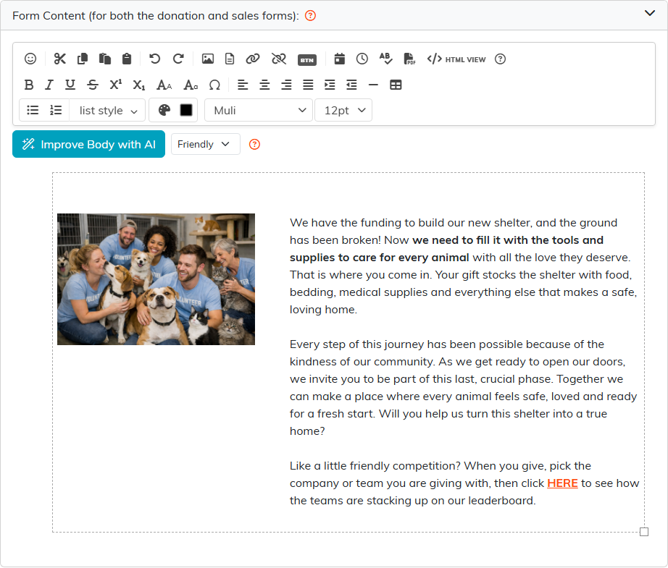This screenshot has width=668, height=568.
Task: Click the PDF file icon
Action: click(x=409, y=59)
